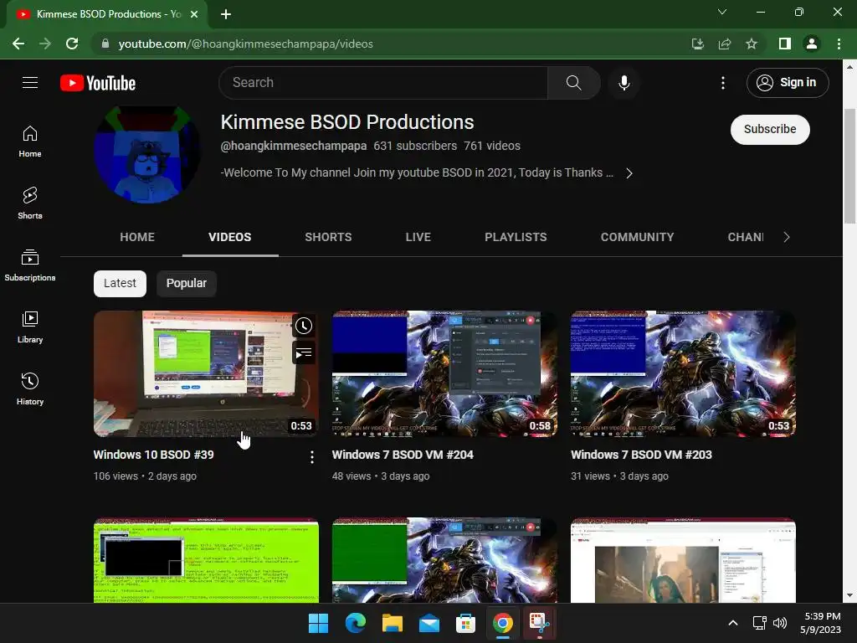Open a new Chrome tab
The image size is (857, 643).
tap(226, 14)
